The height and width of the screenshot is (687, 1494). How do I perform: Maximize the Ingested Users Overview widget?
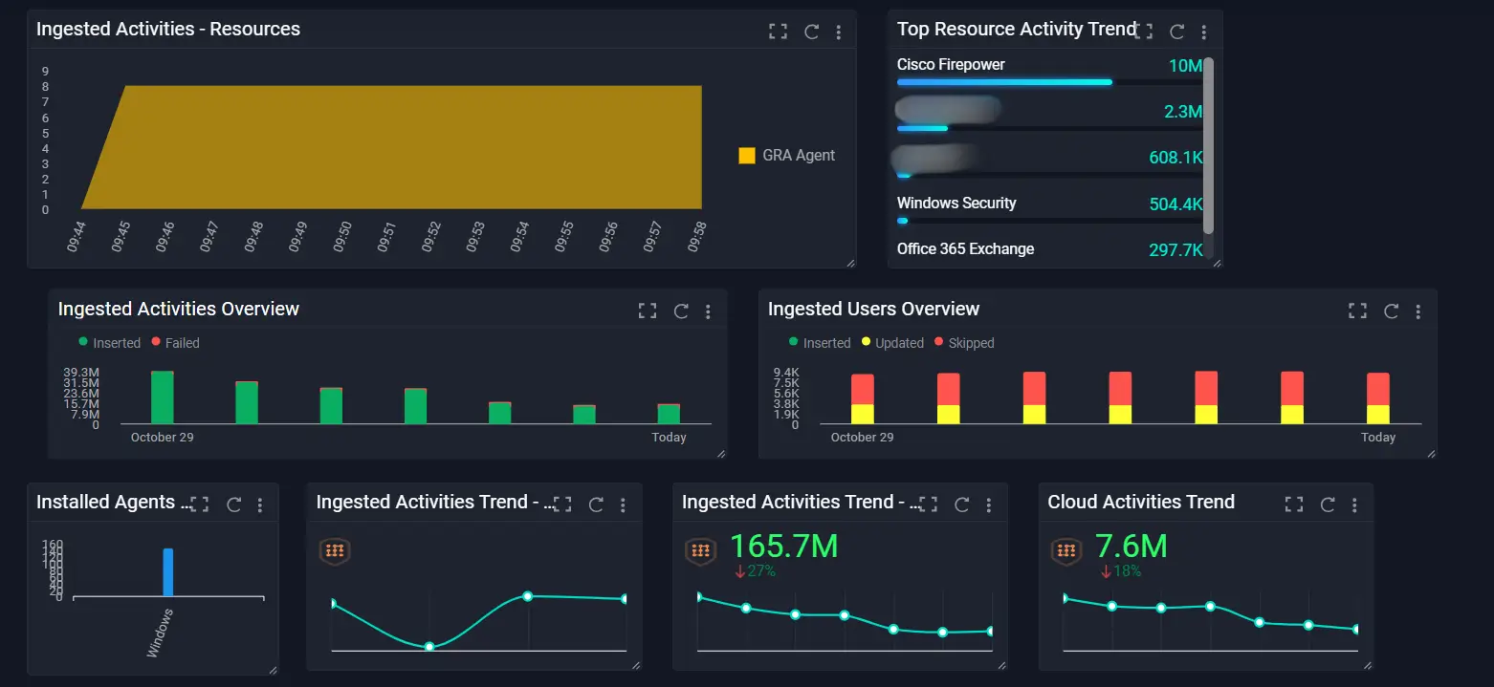[x=1357, y=311]
